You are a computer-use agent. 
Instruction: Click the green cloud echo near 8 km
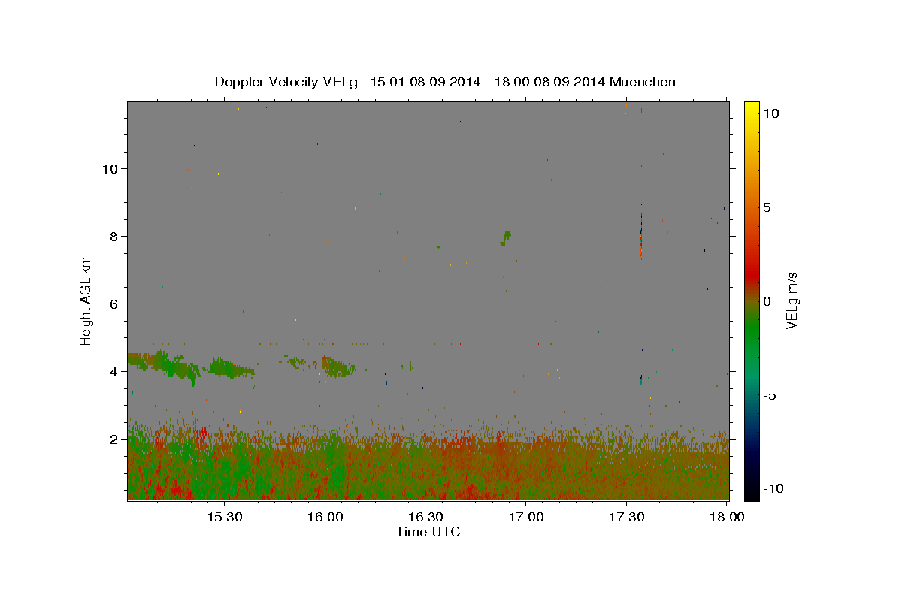(506, 239)
